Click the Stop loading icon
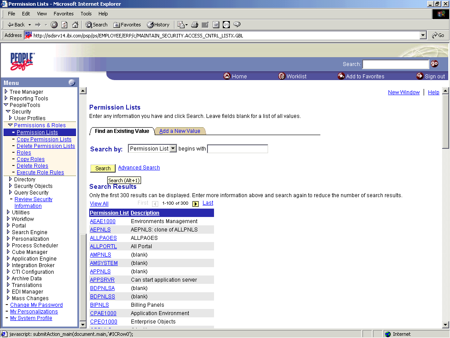This screenshot has width=450, height=338. point(54,25)
